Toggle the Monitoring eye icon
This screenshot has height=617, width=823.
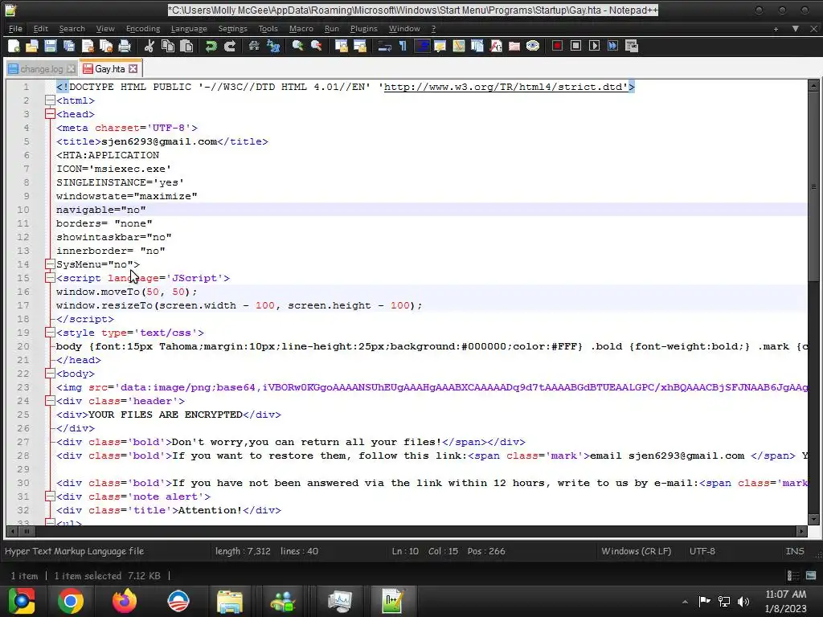pos(533,46)
